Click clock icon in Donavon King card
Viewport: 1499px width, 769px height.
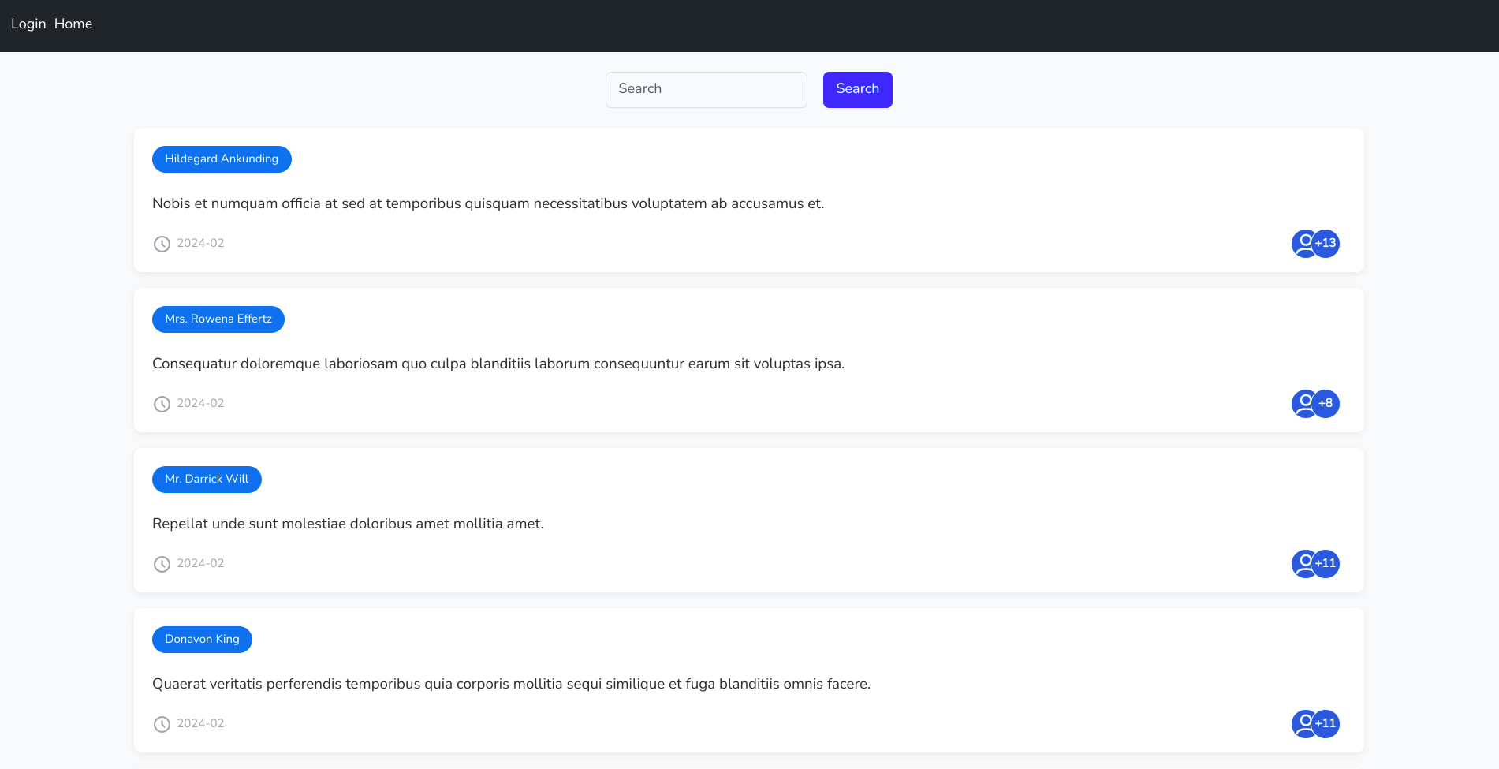click(162, 724)
